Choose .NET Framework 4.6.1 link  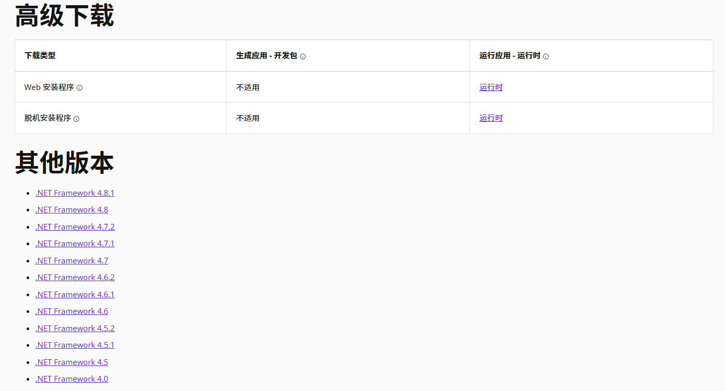click(75, 294)
